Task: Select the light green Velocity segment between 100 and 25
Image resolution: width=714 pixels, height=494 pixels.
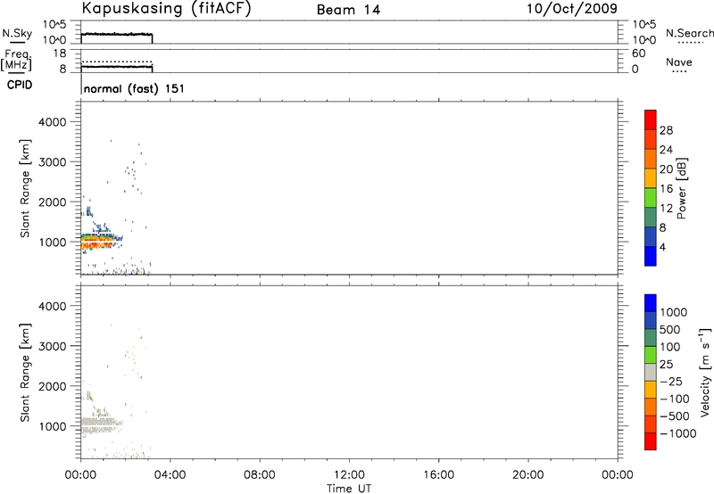Action: click(x=651, y=355)
